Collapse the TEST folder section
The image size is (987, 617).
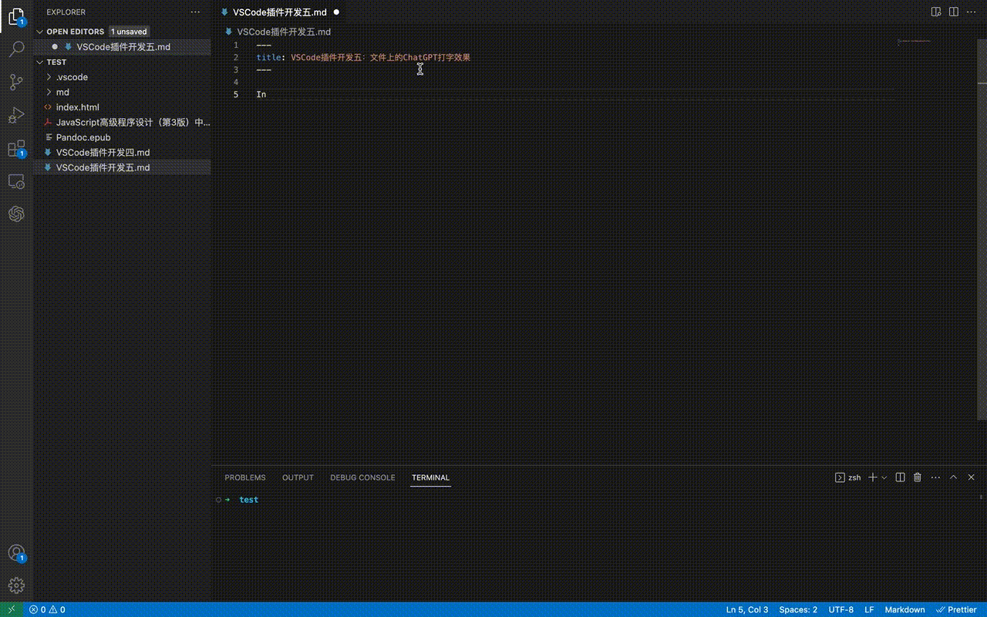tap(40, 62)
